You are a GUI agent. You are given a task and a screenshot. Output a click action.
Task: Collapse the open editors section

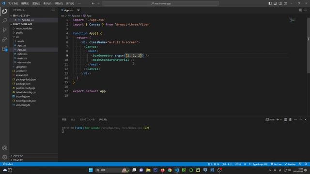21,15
